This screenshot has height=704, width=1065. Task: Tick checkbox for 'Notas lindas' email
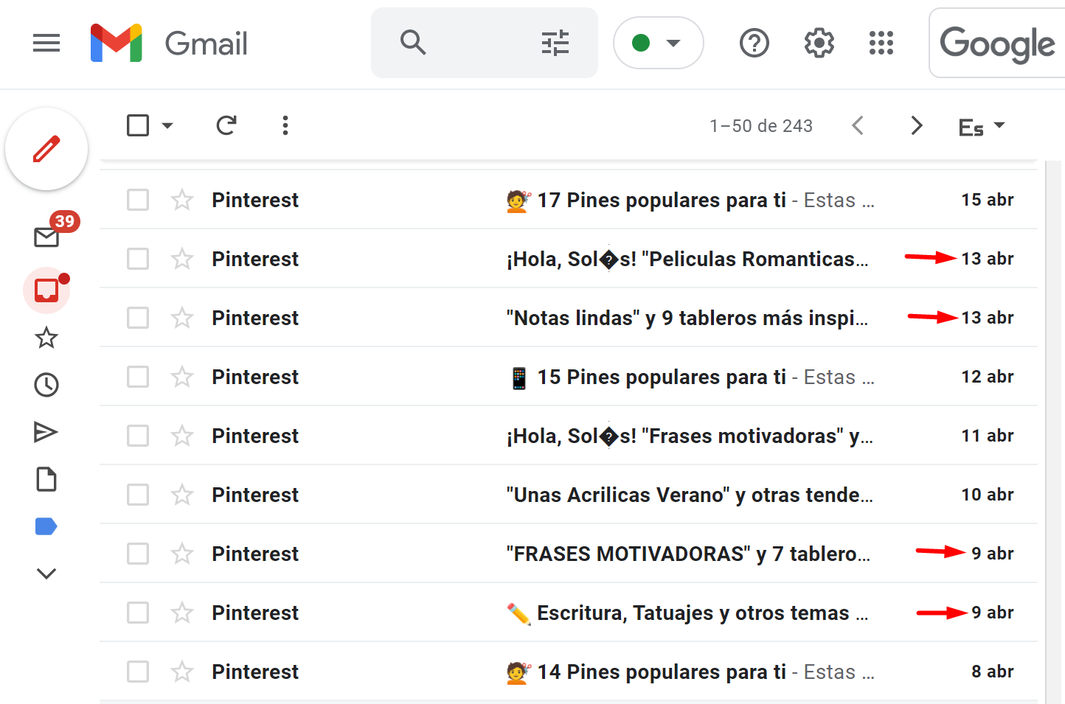click(138, 318)
